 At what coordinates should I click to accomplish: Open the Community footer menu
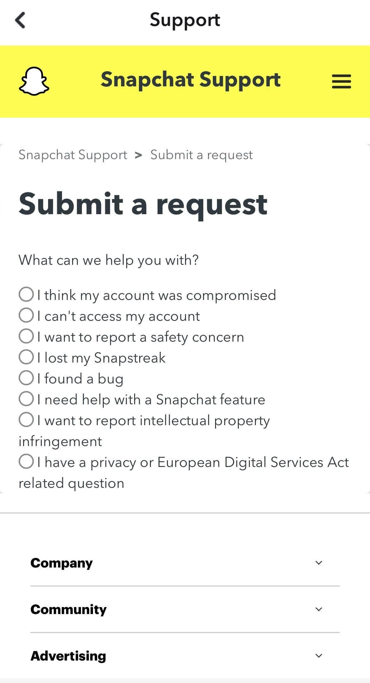tap(69, 609)
